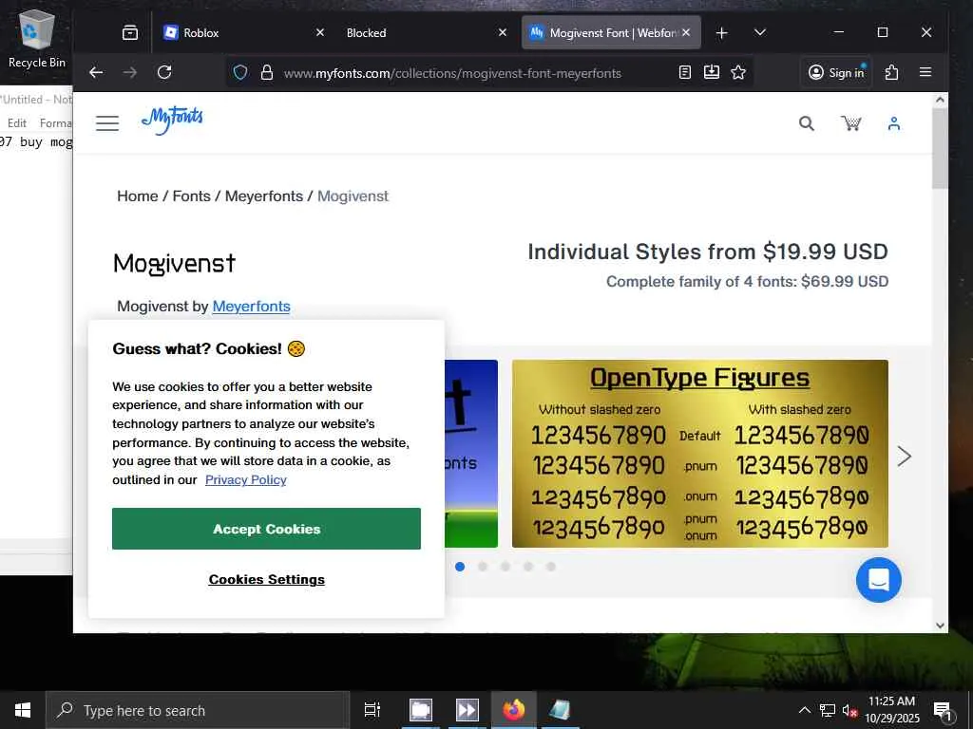This screenshot has width=973, height=729.
Task: Advance the carousel with the right chevron
Action: point(905,457)
